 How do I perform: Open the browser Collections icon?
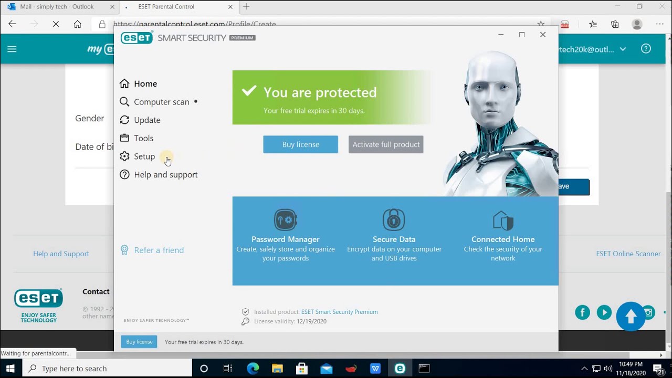(x=615, y=24)
